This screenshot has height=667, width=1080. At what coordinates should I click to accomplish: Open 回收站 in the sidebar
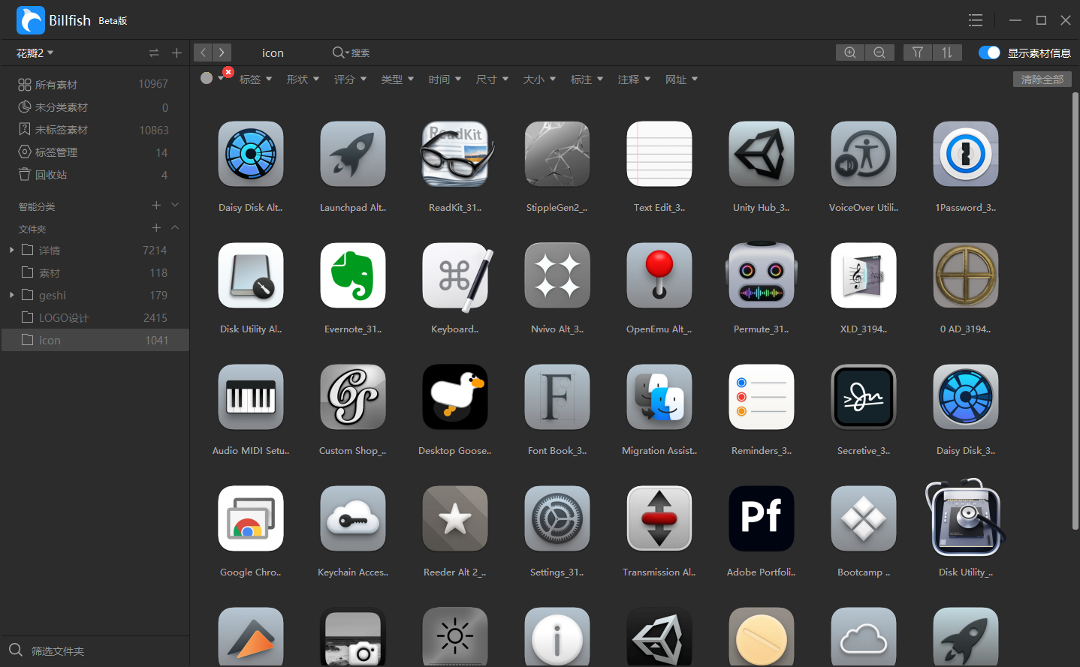tap(95, 175)
